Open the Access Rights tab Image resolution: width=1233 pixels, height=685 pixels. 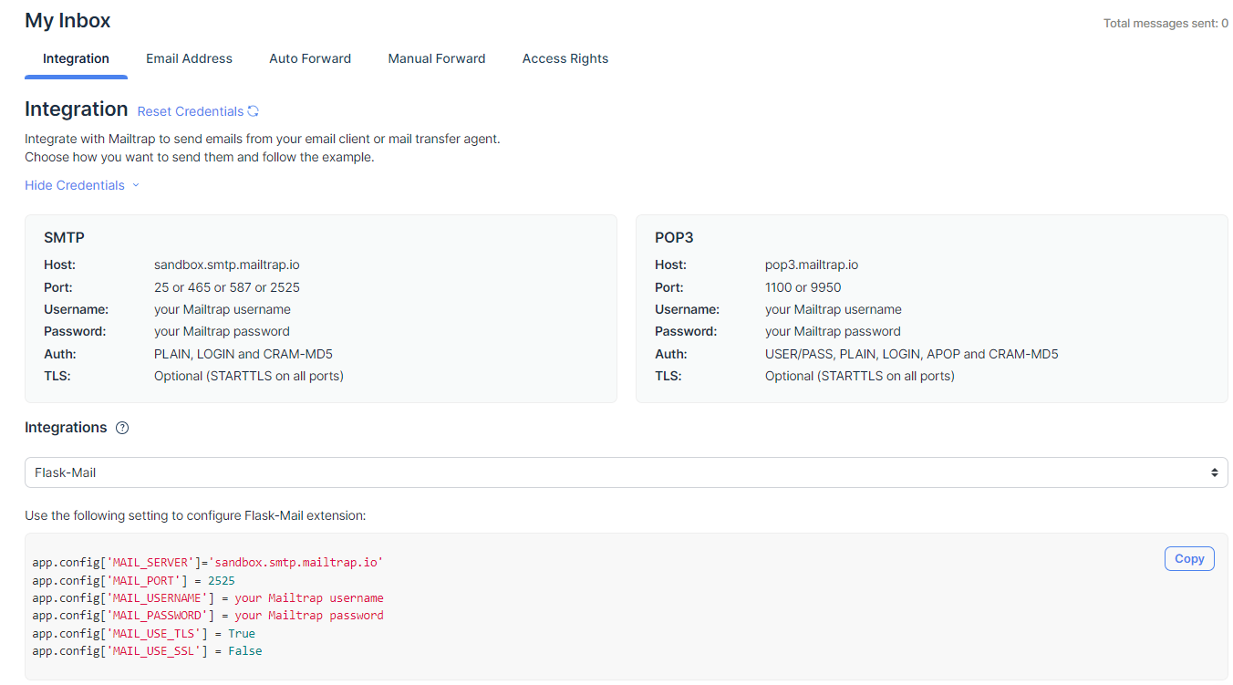(x=565, y=58)
